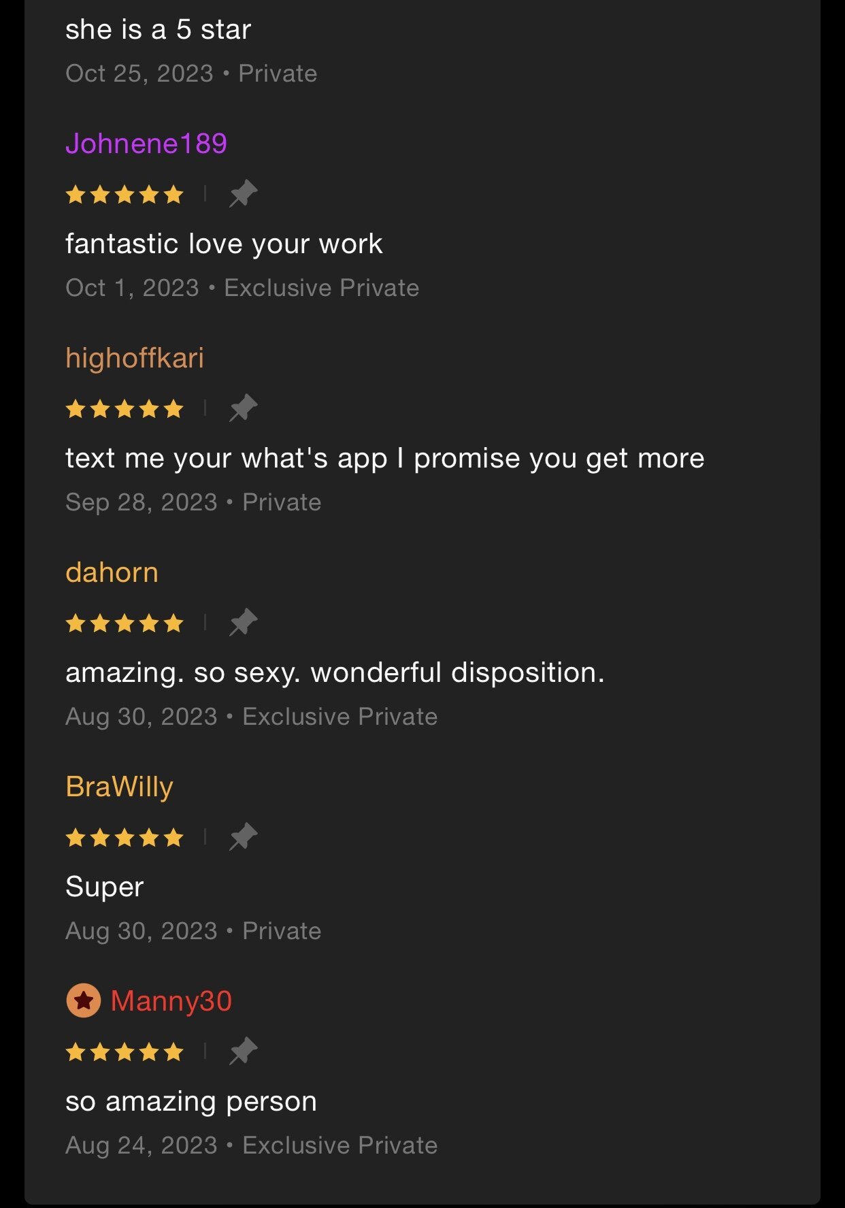Click Johnene189's five-star rating
Screen dimensions: 845x1208
pos(125,195)
